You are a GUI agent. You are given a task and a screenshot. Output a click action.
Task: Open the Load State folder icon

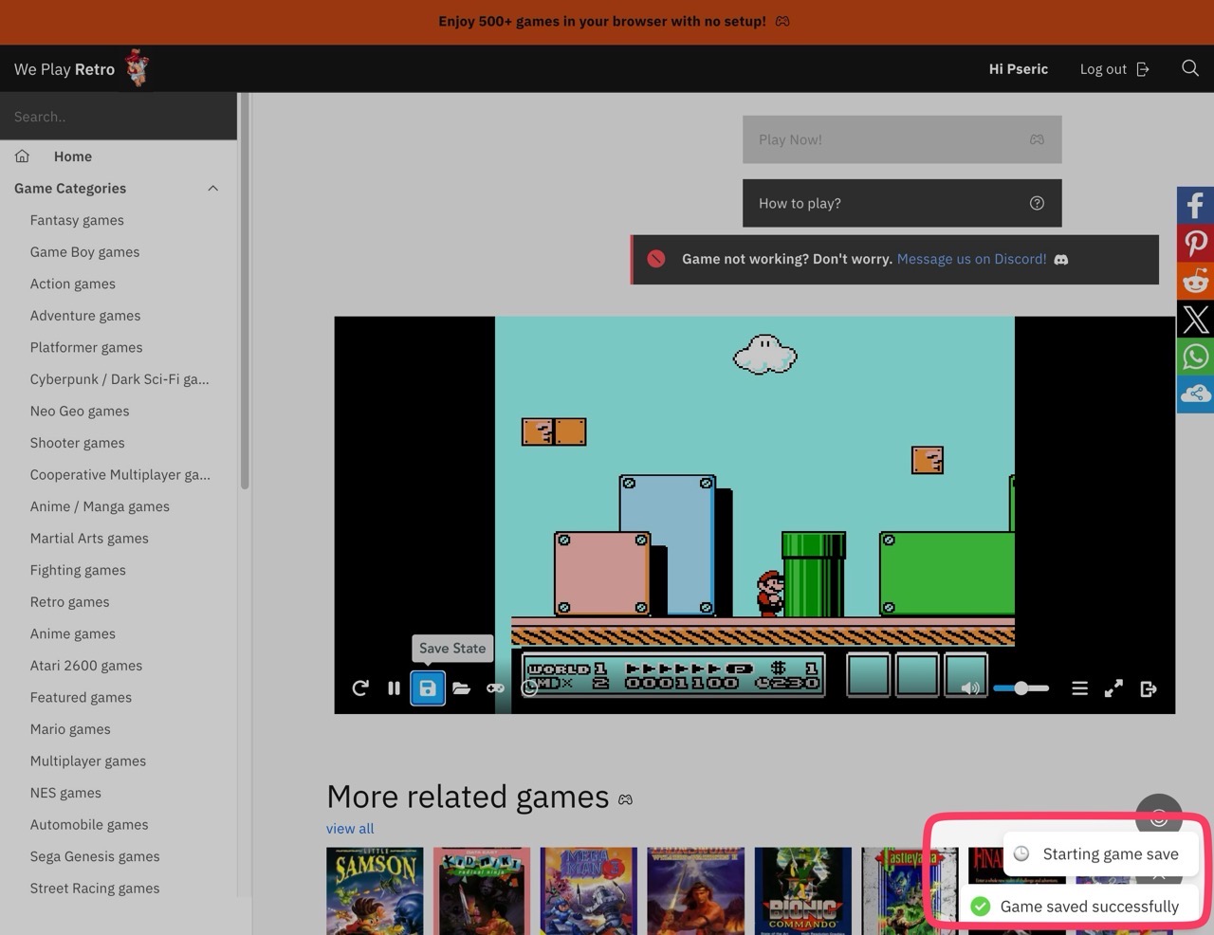[462, 688]
